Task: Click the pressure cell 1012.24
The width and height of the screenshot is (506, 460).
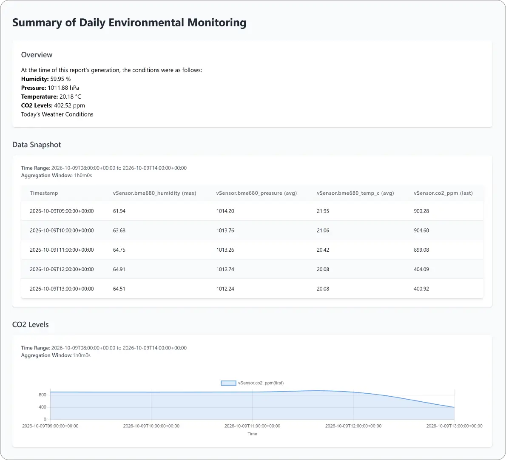Action: [x=225, y=289]
